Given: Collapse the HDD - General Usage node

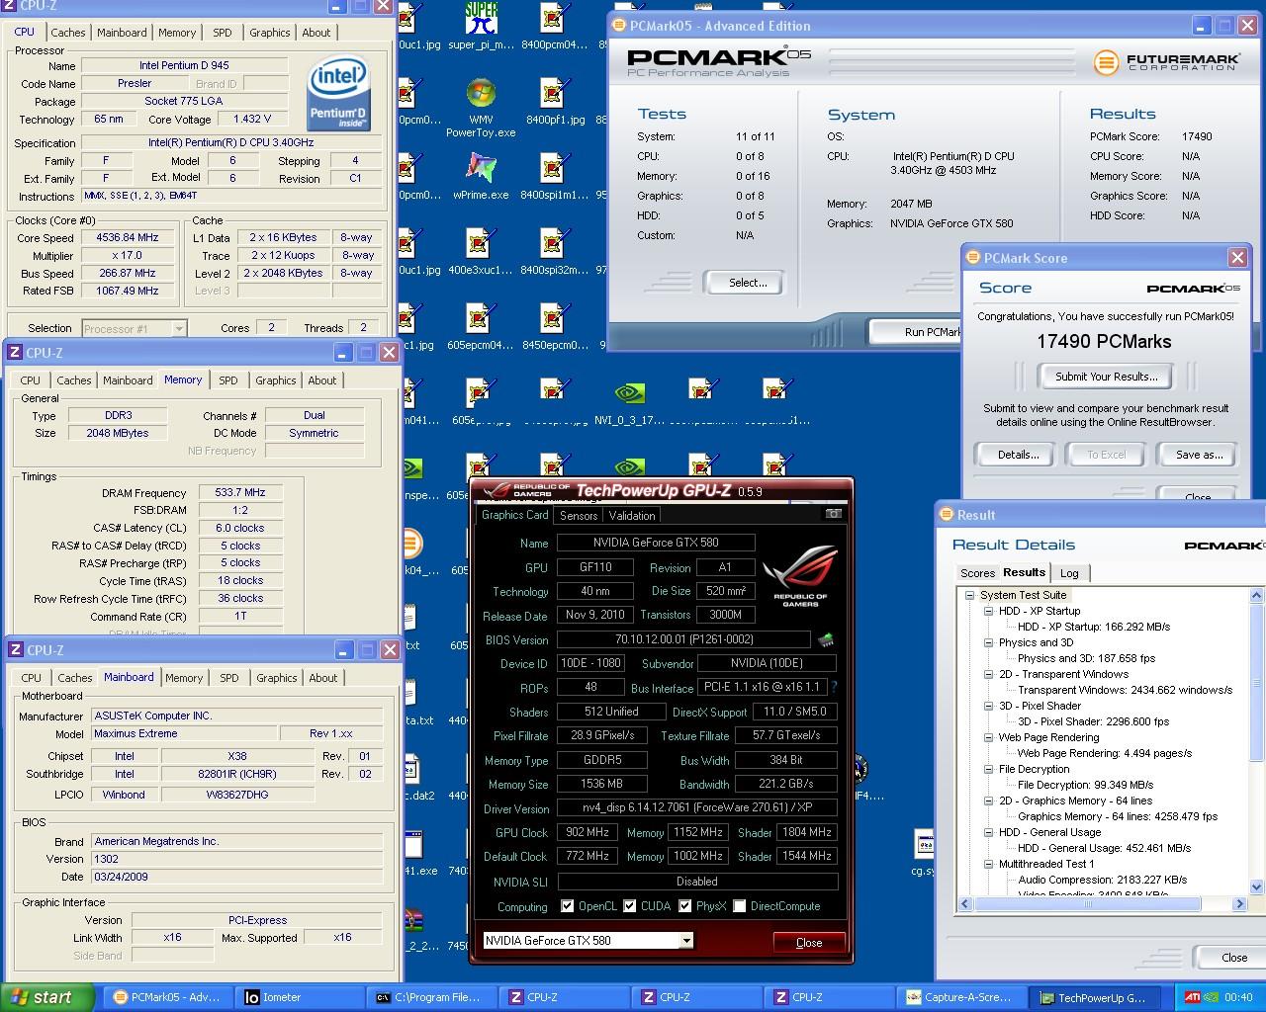Looking at the screenshot, I should click(988, 832).
